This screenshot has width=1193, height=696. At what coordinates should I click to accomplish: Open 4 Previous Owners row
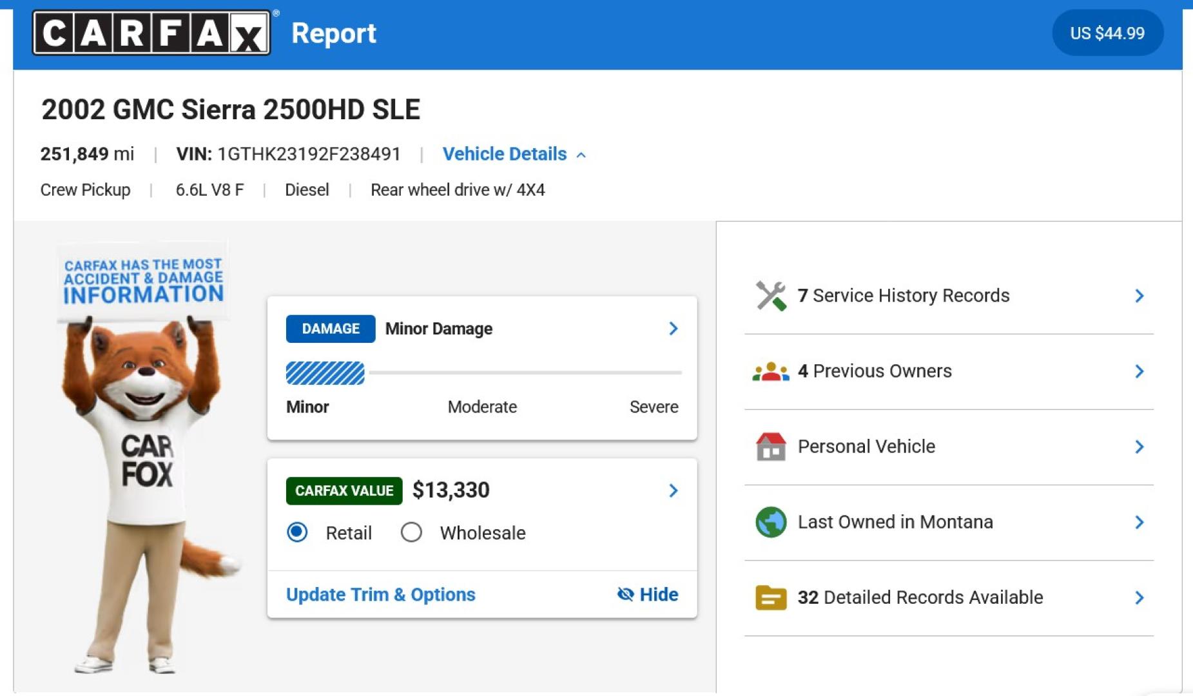pyautogui.click(x=949, y=371)
